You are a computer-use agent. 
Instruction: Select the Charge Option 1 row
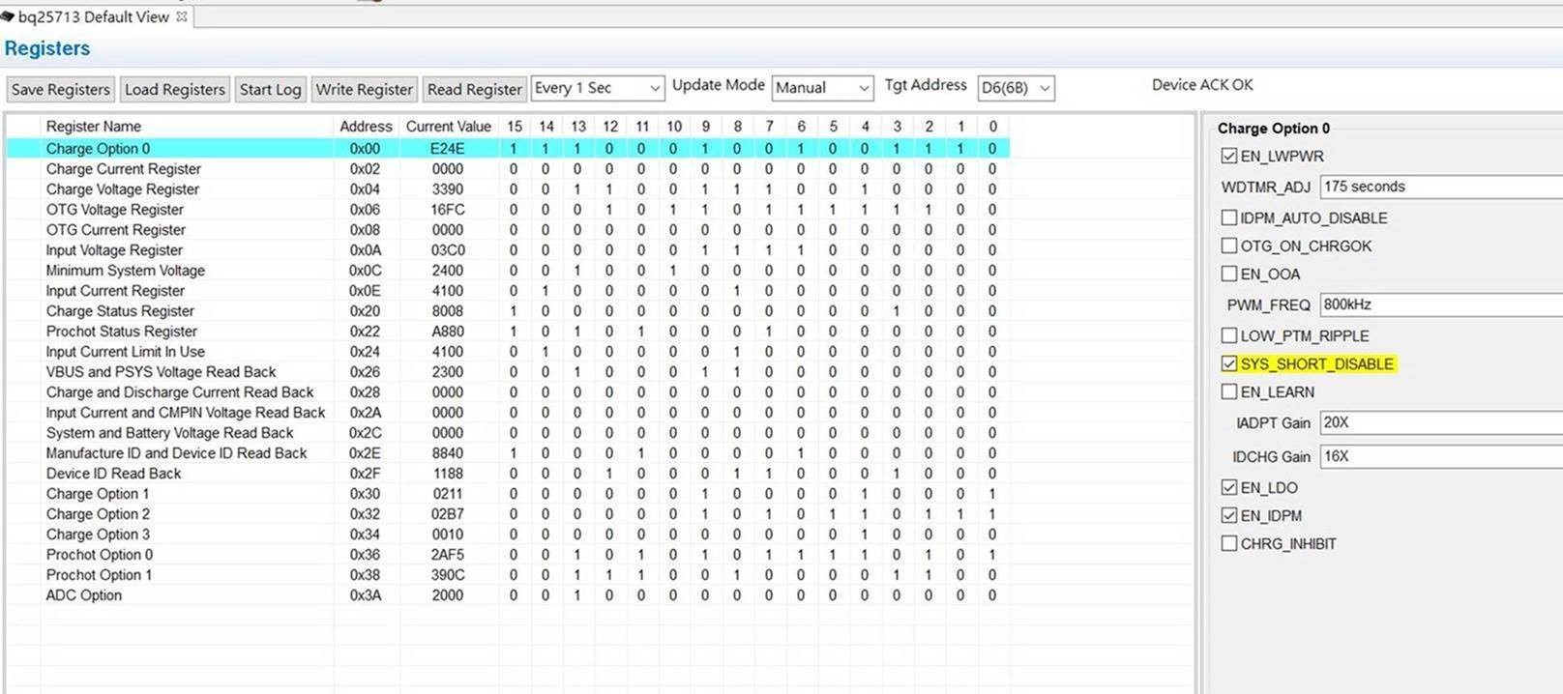pyautogui.click(x=508, y=494)
